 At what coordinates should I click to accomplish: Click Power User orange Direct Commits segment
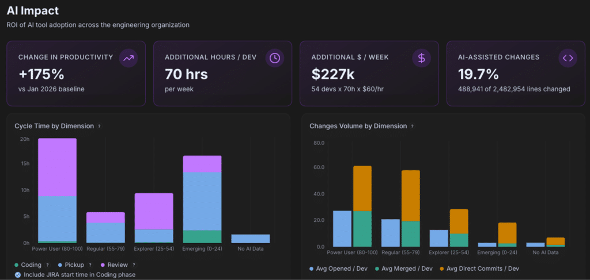click(362, 189)
